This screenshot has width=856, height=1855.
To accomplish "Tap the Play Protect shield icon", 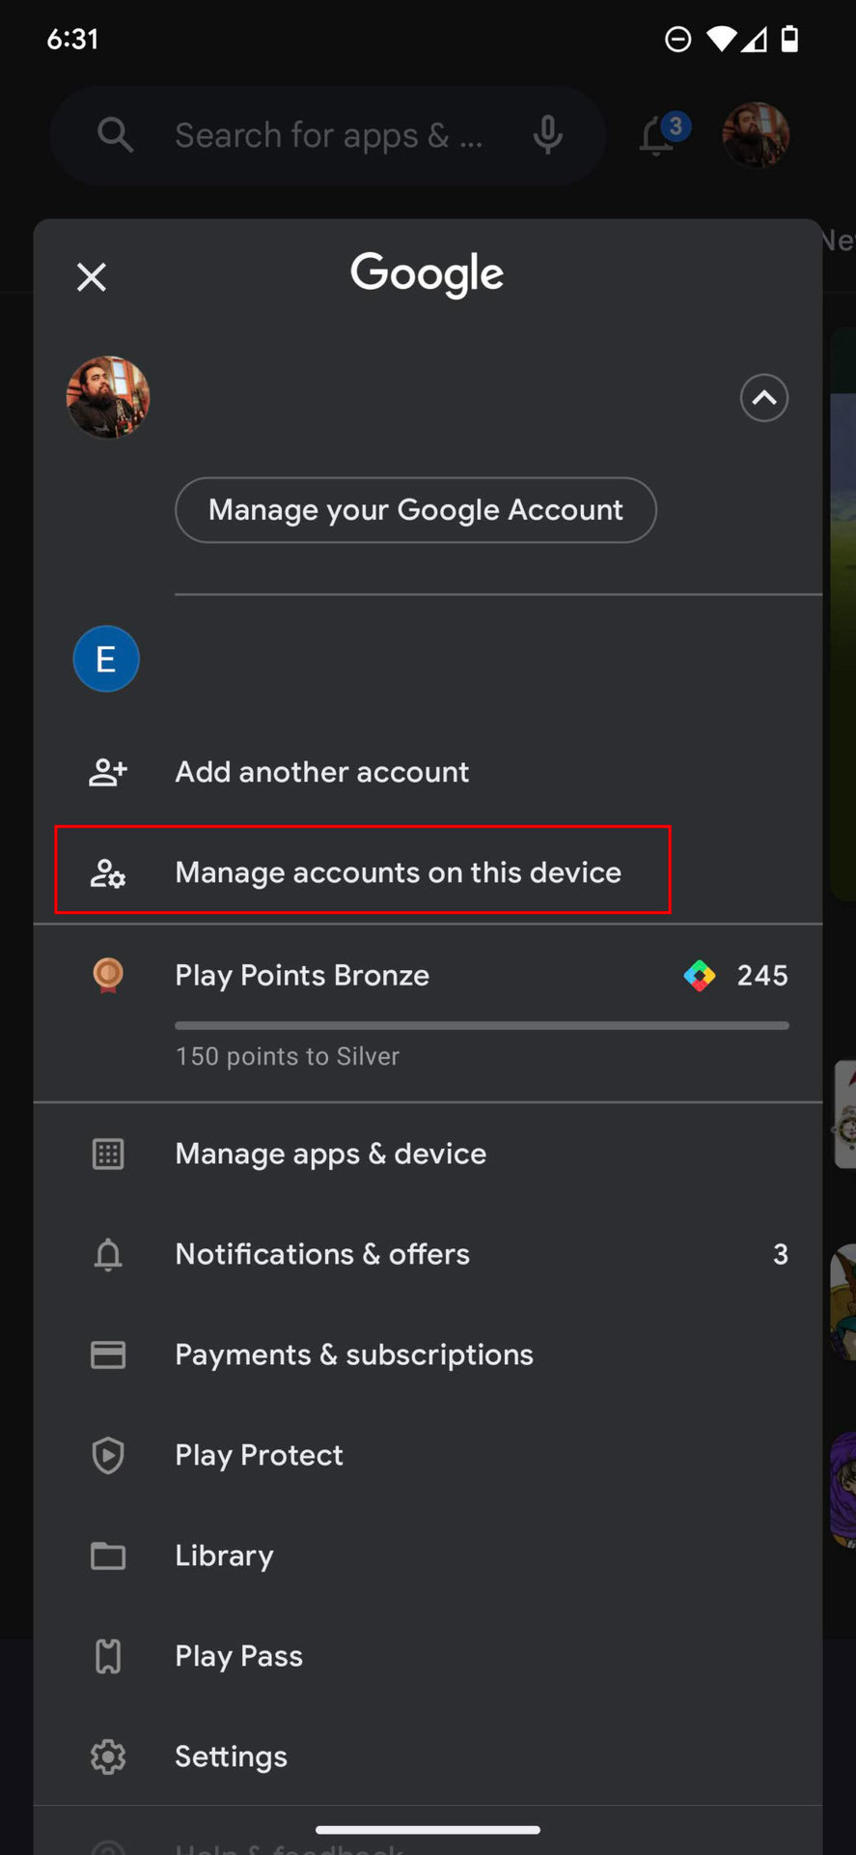I will [108, 1455].
